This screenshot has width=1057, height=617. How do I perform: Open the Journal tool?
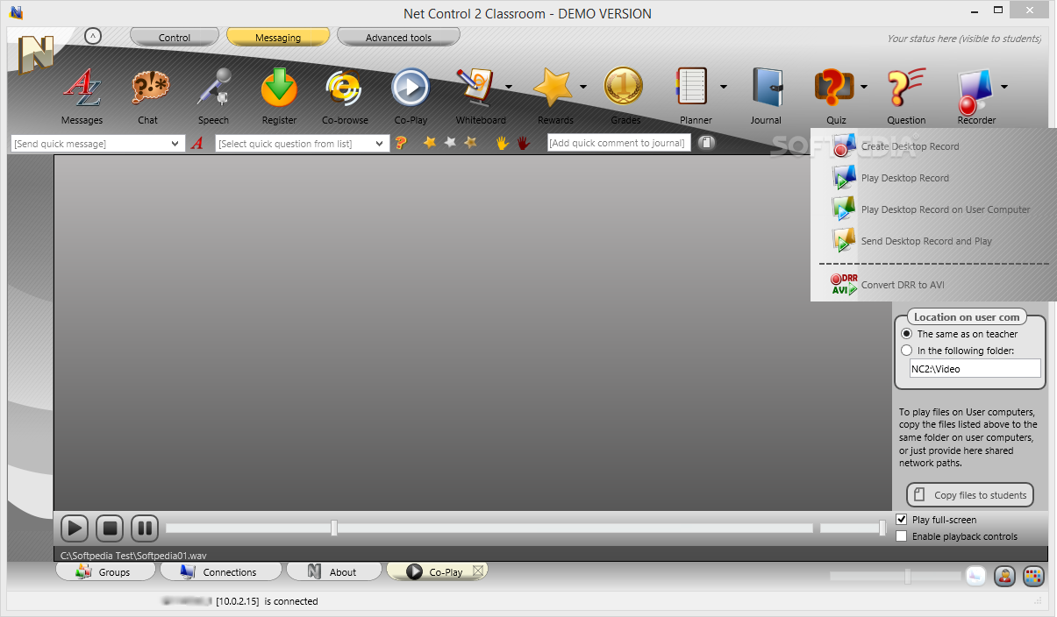point(766,95)
